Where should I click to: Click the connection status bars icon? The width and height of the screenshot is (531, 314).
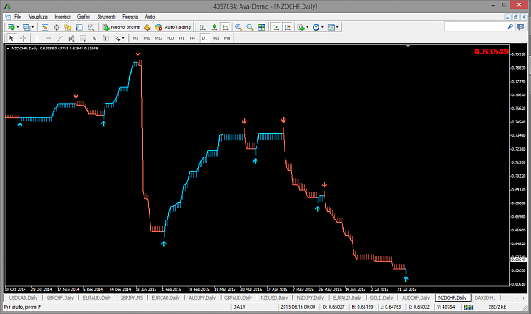point(469,307)
